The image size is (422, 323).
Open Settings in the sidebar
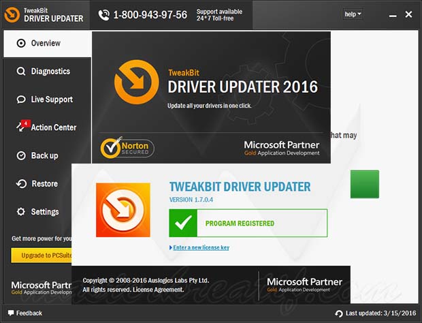pyautogui.click(x=37, y=212)
